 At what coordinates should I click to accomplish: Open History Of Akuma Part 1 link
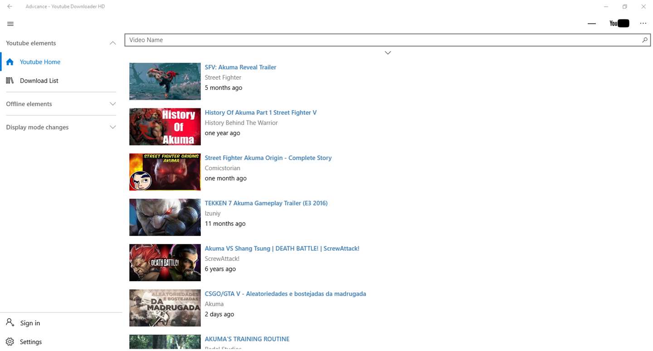(x=261, y=112)
